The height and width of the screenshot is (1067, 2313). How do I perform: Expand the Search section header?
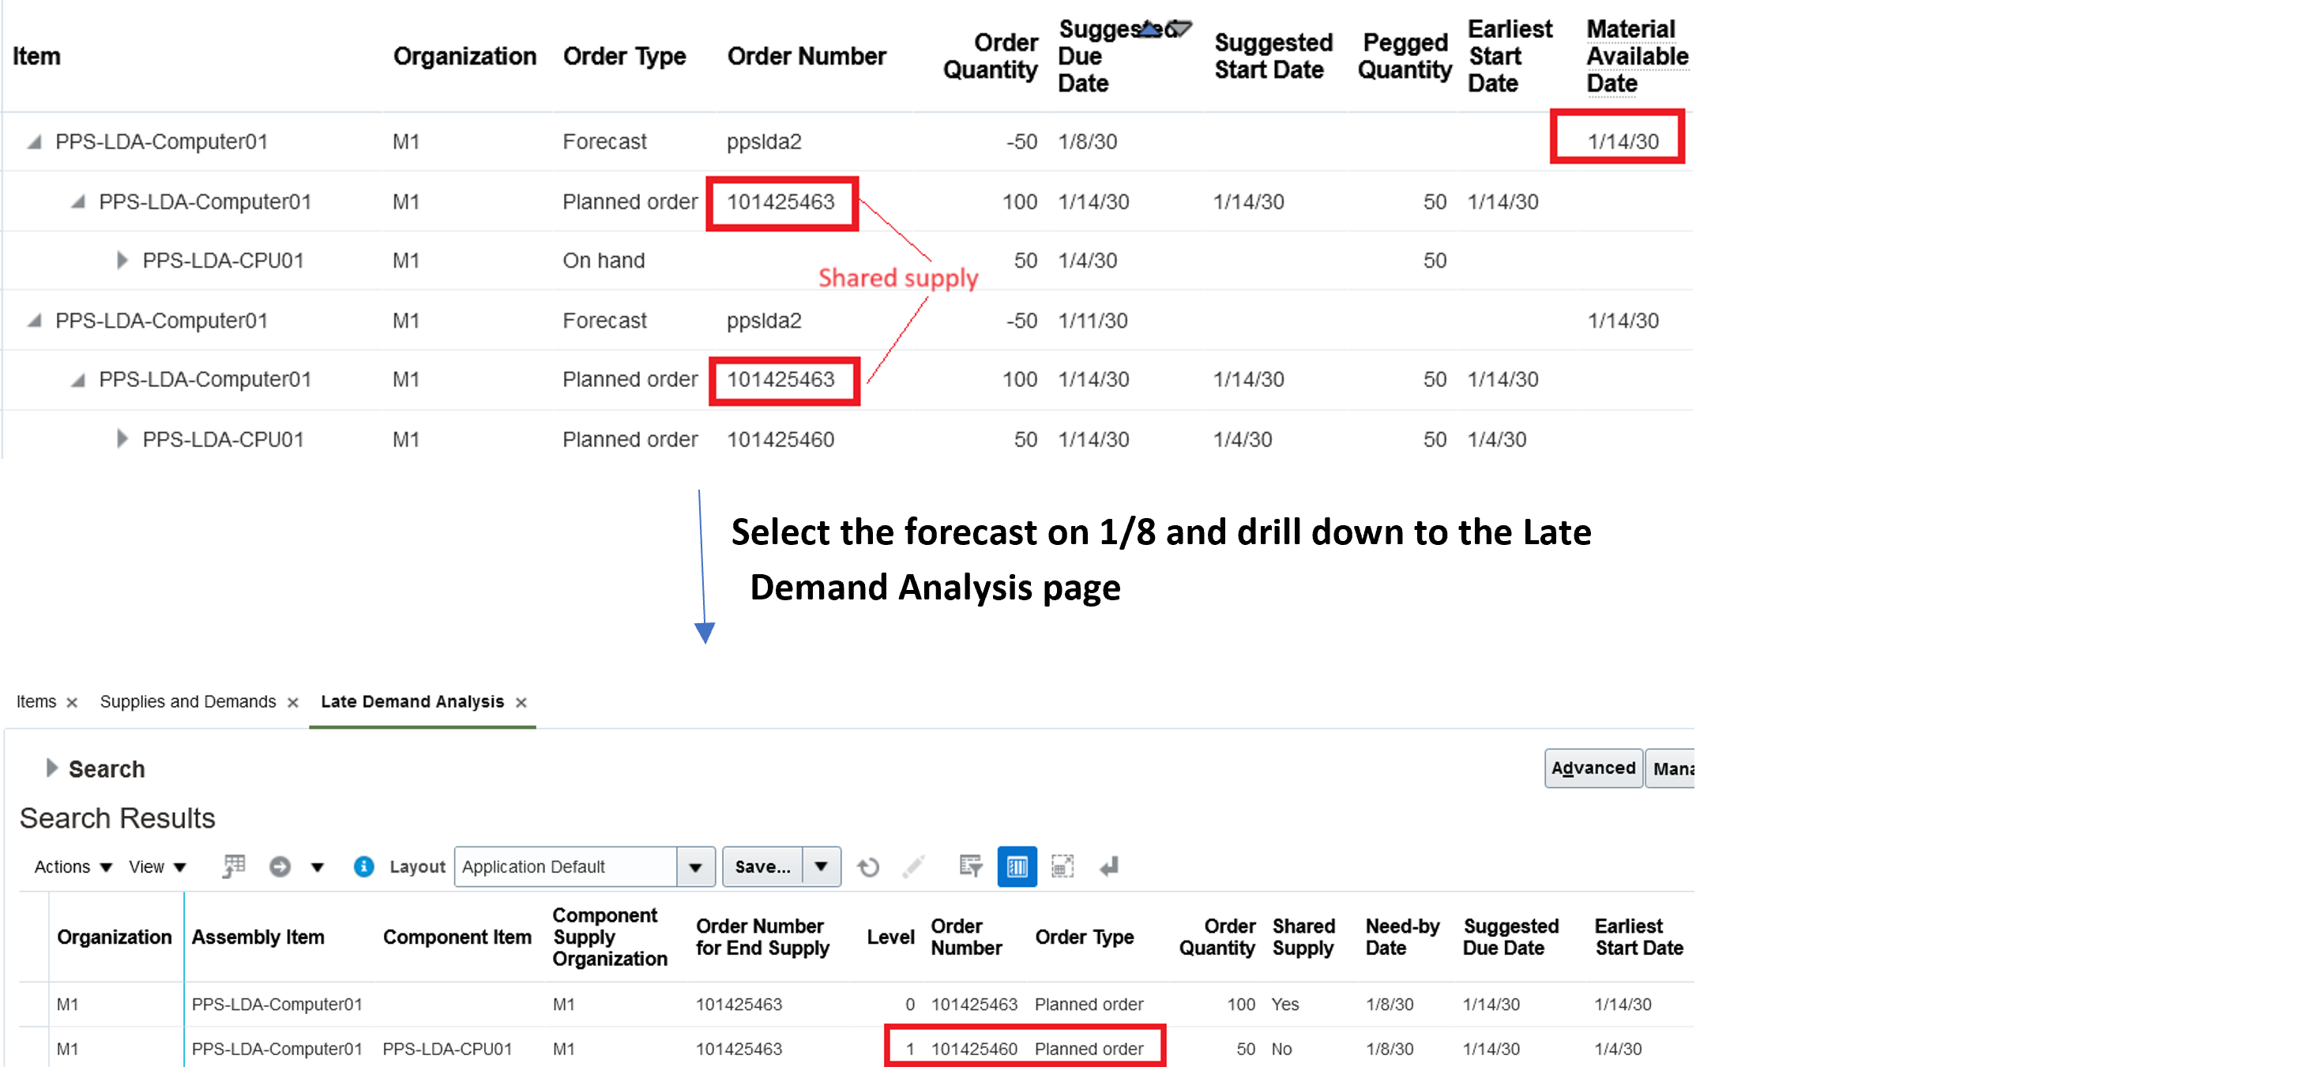tap(51, 768)
